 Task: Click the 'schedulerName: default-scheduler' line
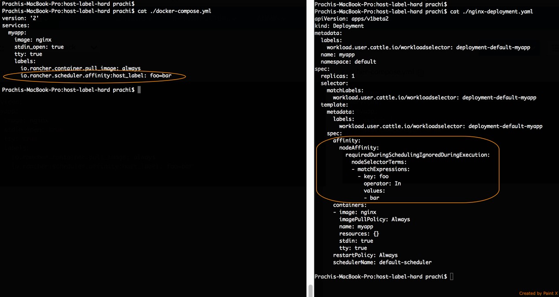(x=382, y=262)
